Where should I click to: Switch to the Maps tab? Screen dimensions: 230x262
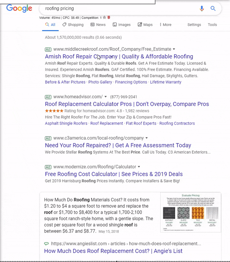click(x=145, y=25)
